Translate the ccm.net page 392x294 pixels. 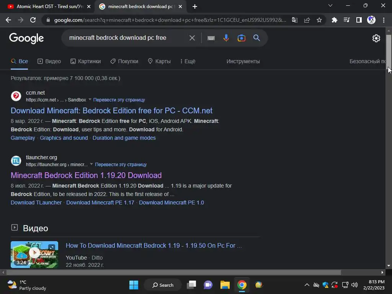click(119, 100)
